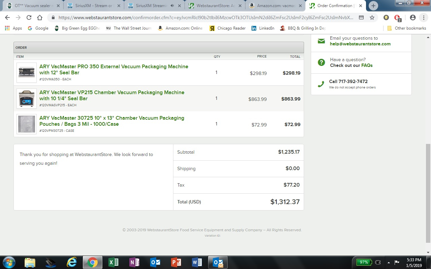431x269 pixels.
Task: Click the VacMaster PRO 350 thumbnail image
Action: [x=27, y=73]
